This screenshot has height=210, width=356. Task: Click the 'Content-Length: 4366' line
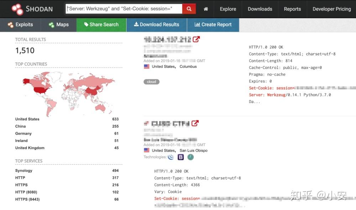[177, 185]
